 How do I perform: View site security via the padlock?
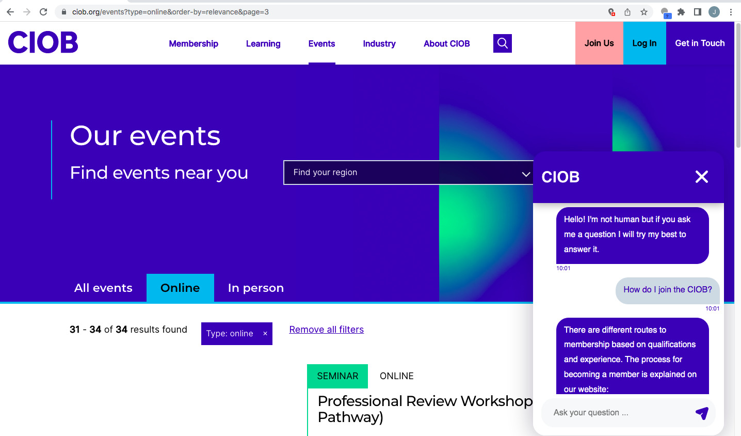62,11
